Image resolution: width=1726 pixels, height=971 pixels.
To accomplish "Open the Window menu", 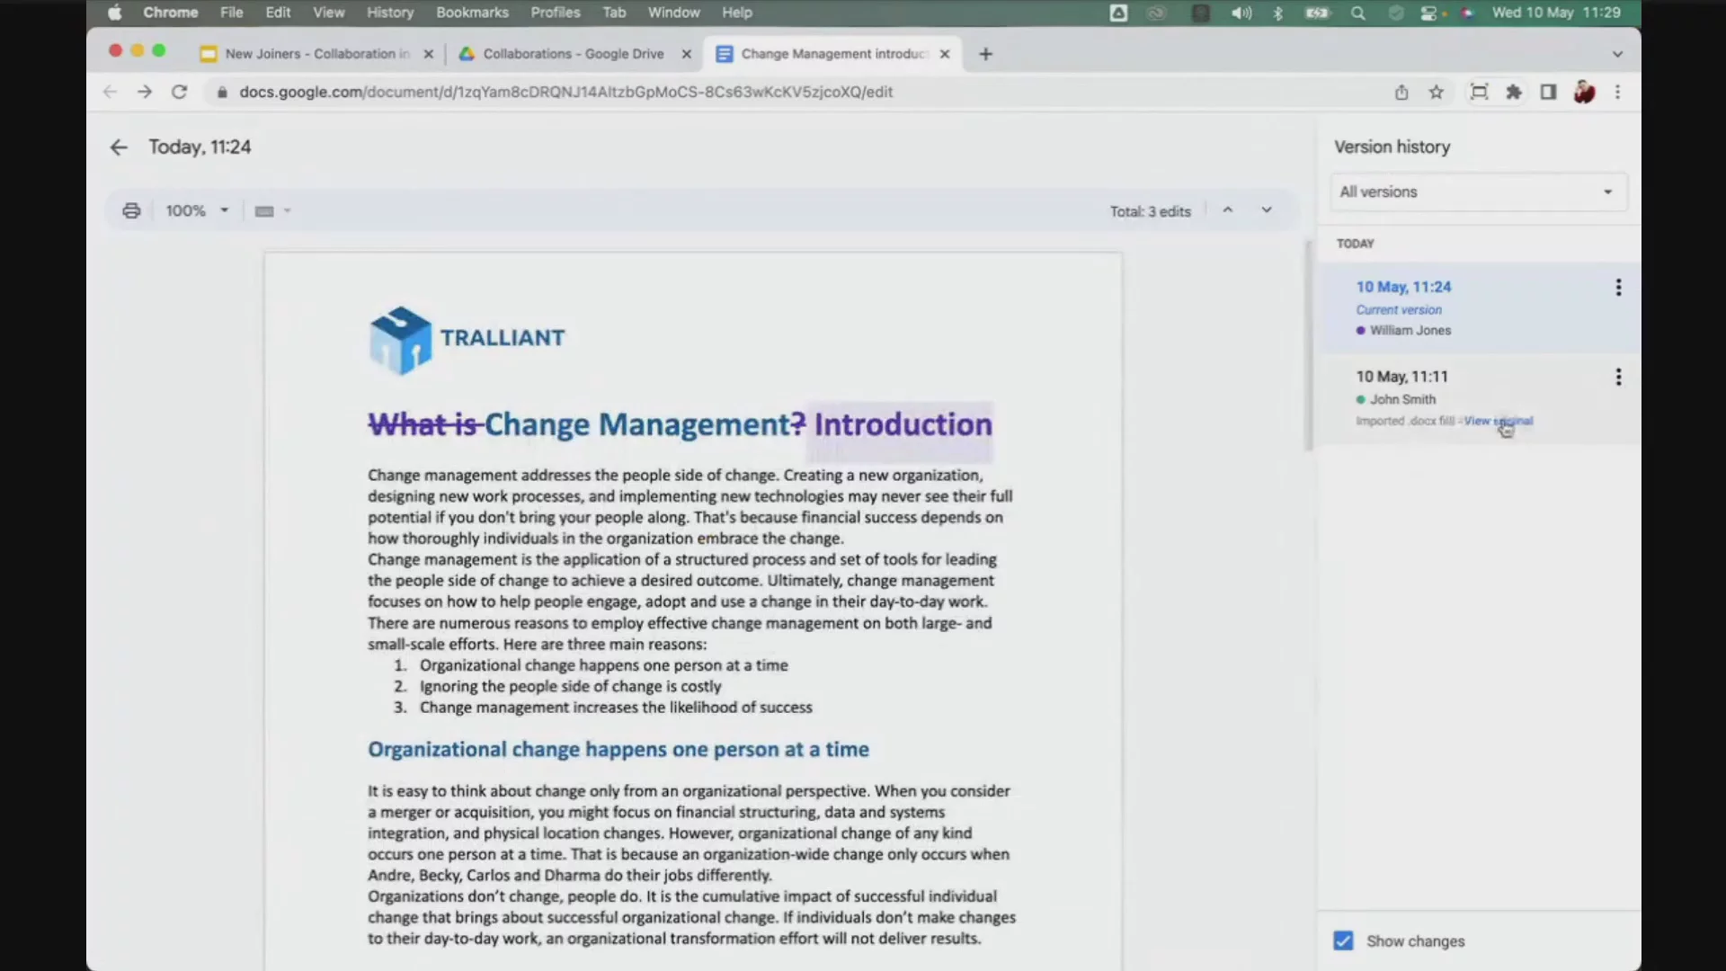I will tap(673, 13).
